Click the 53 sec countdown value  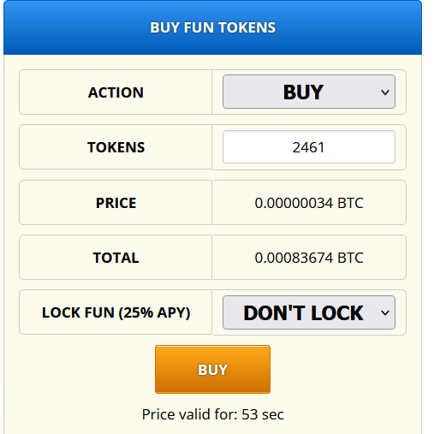click(263, 414)
